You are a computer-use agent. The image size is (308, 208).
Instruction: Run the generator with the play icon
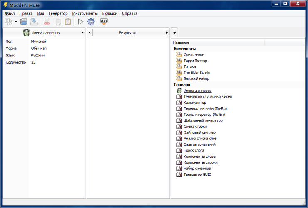(81, 22)
